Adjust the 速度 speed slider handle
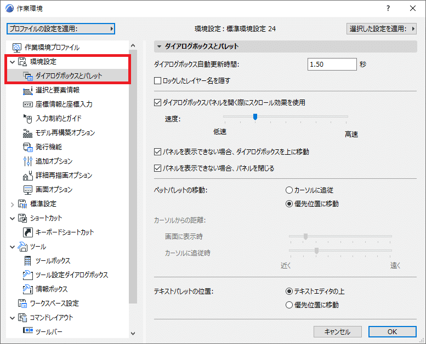This screenshot has height=344, width=426. click(x=255, y=117)
